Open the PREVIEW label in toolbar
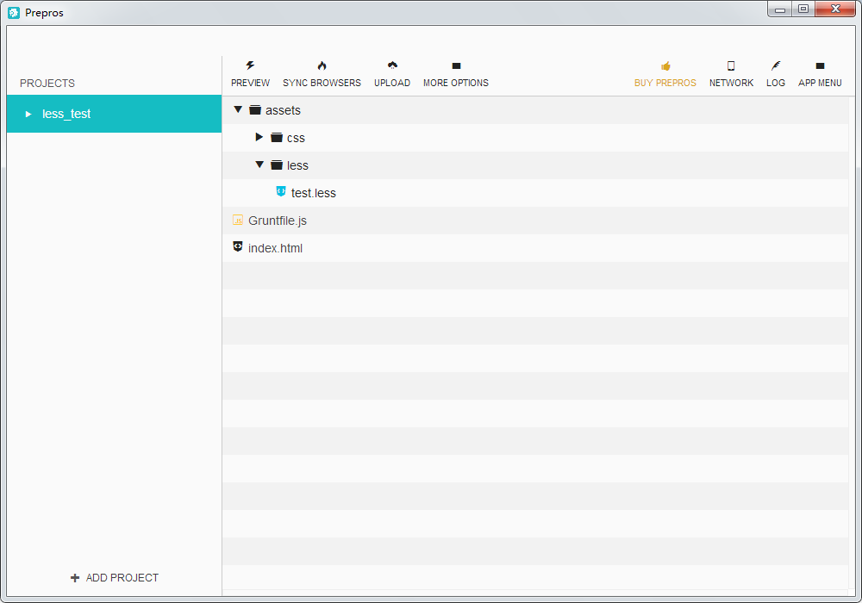The width and height of the screenshot is (862, 603). pyautogui.click(x=250, y=83)
